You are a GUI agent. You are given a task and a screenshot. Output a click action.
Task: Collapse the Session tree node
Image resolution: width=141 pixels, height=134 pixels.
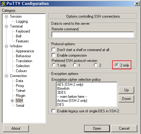pyautogui.click(x=6, y=16)
